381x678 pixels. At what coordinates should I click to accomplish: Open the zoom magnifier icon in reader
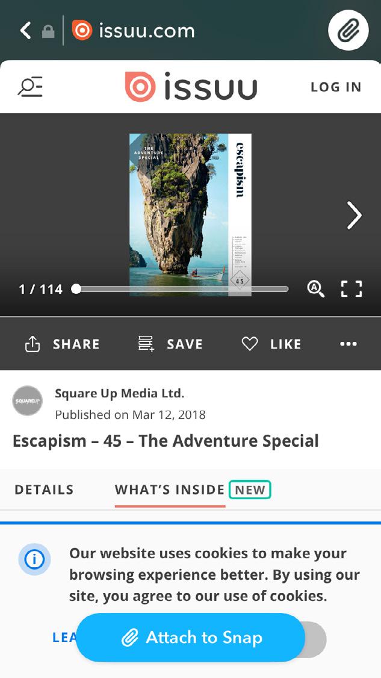(x=316, y=289)
